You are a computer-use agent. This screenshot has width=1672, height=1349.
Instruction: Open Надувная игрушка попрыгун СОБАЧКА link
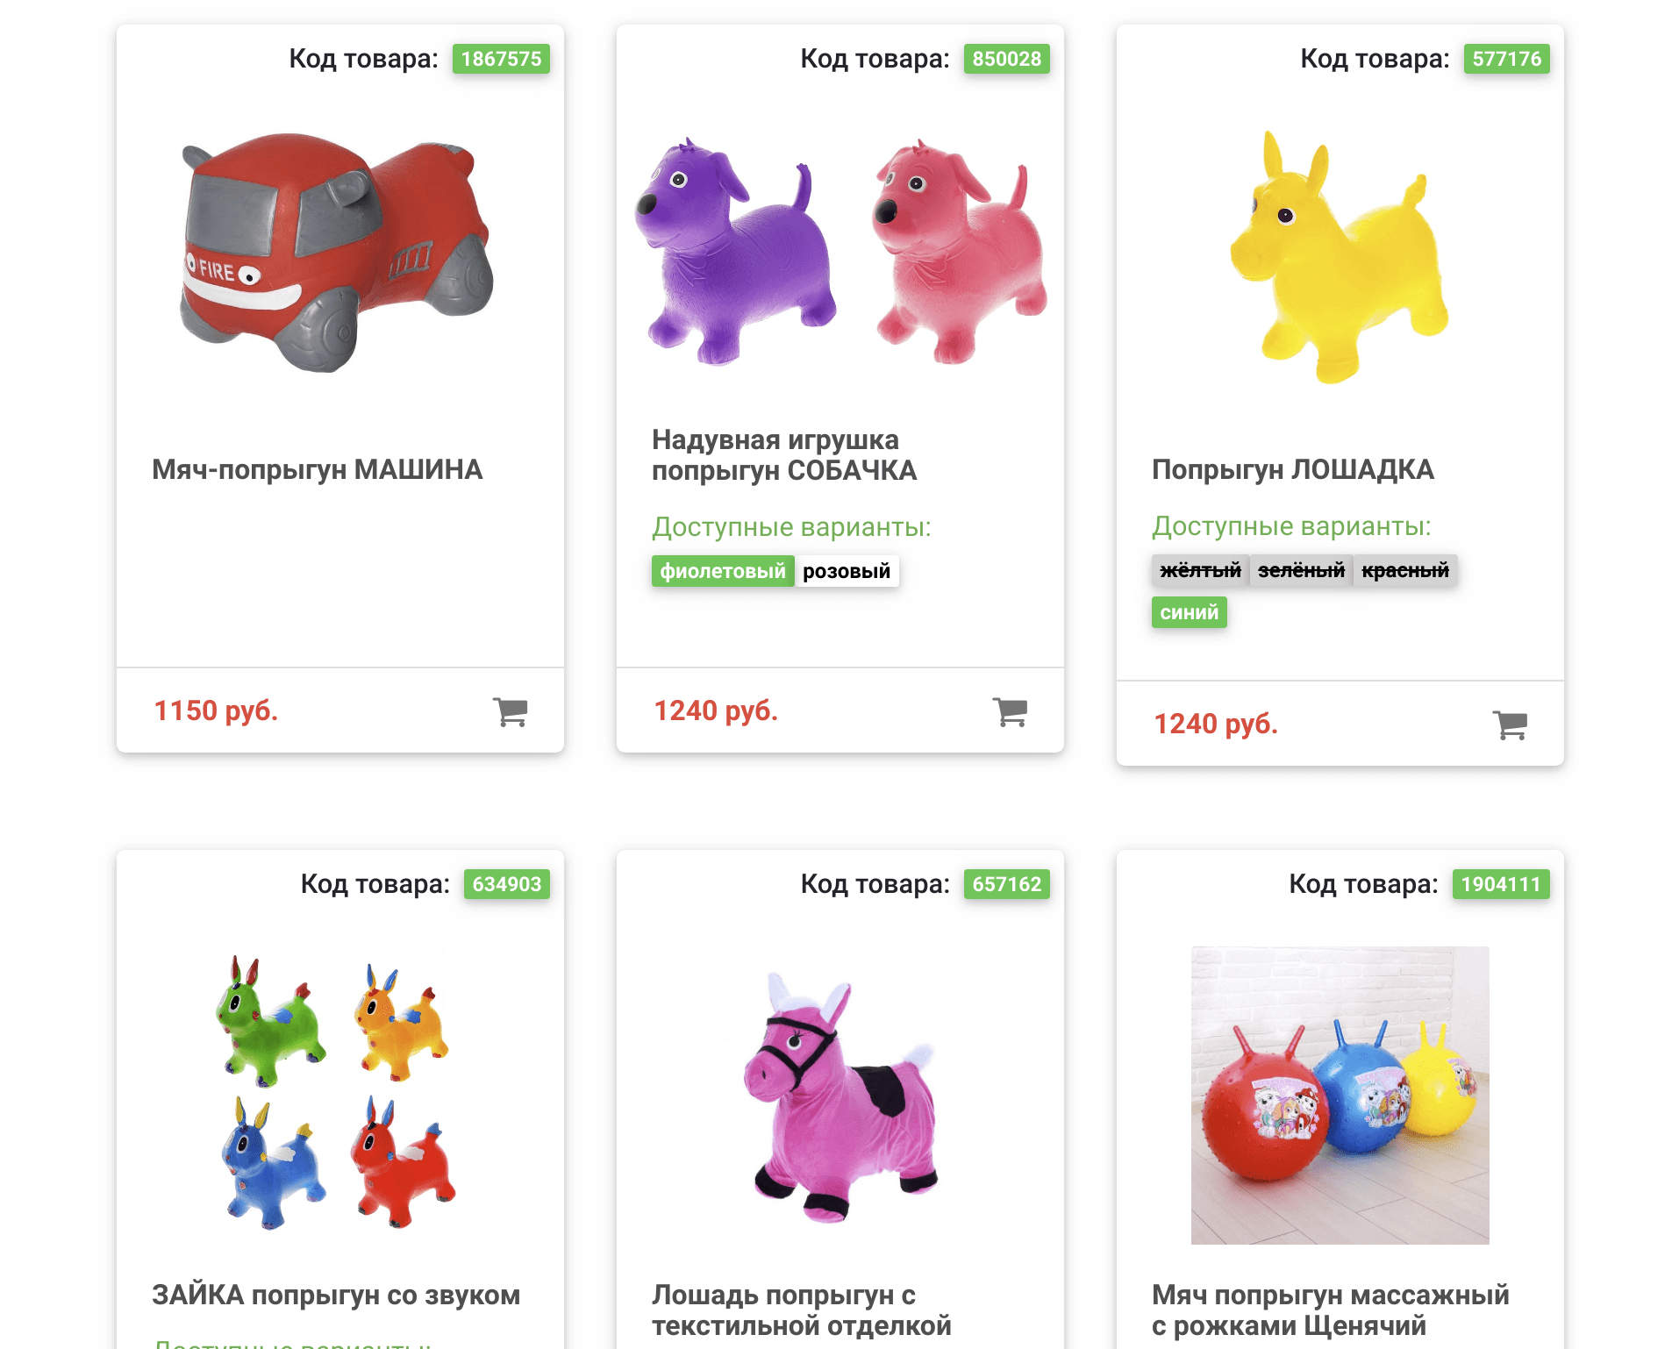784,454
